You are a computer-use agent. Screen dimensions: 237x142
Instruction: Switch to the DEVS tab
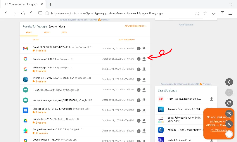click(x=64, y=32)
